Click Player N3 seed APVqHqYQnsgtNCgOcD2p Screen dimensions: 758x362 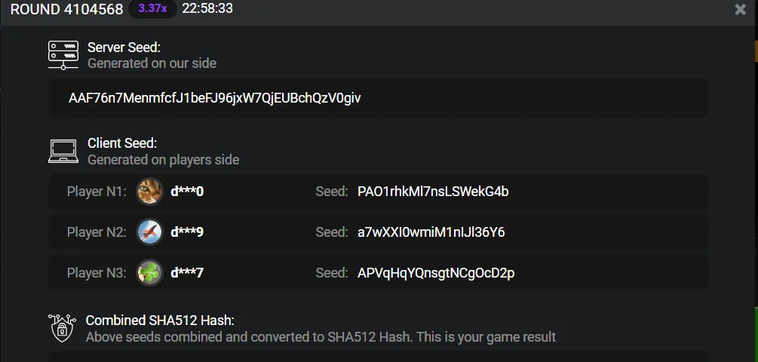436,273
